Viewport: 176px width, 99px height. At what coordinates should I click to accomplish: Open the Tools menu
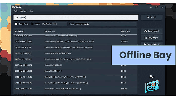(16, 11)
